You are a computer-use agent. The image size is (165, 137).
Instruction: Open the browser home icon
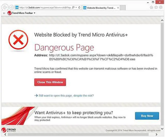pos(151,7)
